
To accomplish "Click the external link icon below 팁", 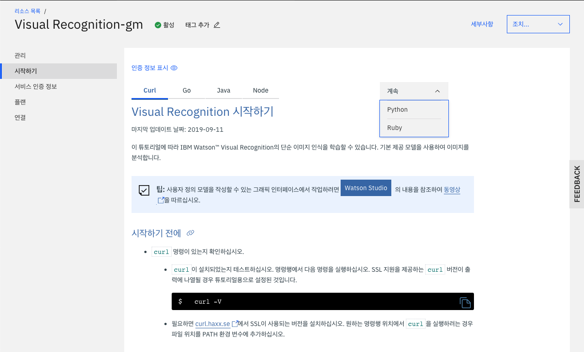I will [x=161, y=200].
